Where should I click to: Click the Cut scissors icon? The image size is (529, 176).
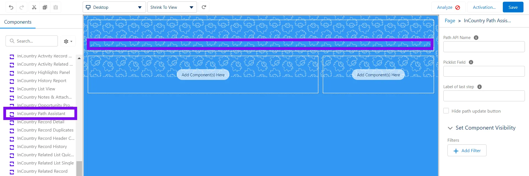(x=34, y=7)
